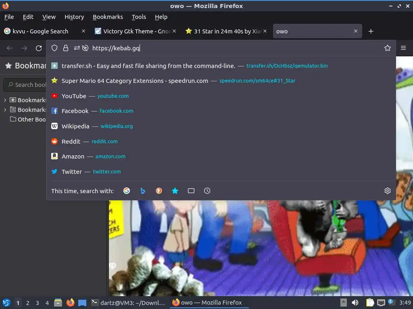This screenshot has width=413, height=309.
Task: Select the Twitter suggestion
Action: tap(221, 171)
